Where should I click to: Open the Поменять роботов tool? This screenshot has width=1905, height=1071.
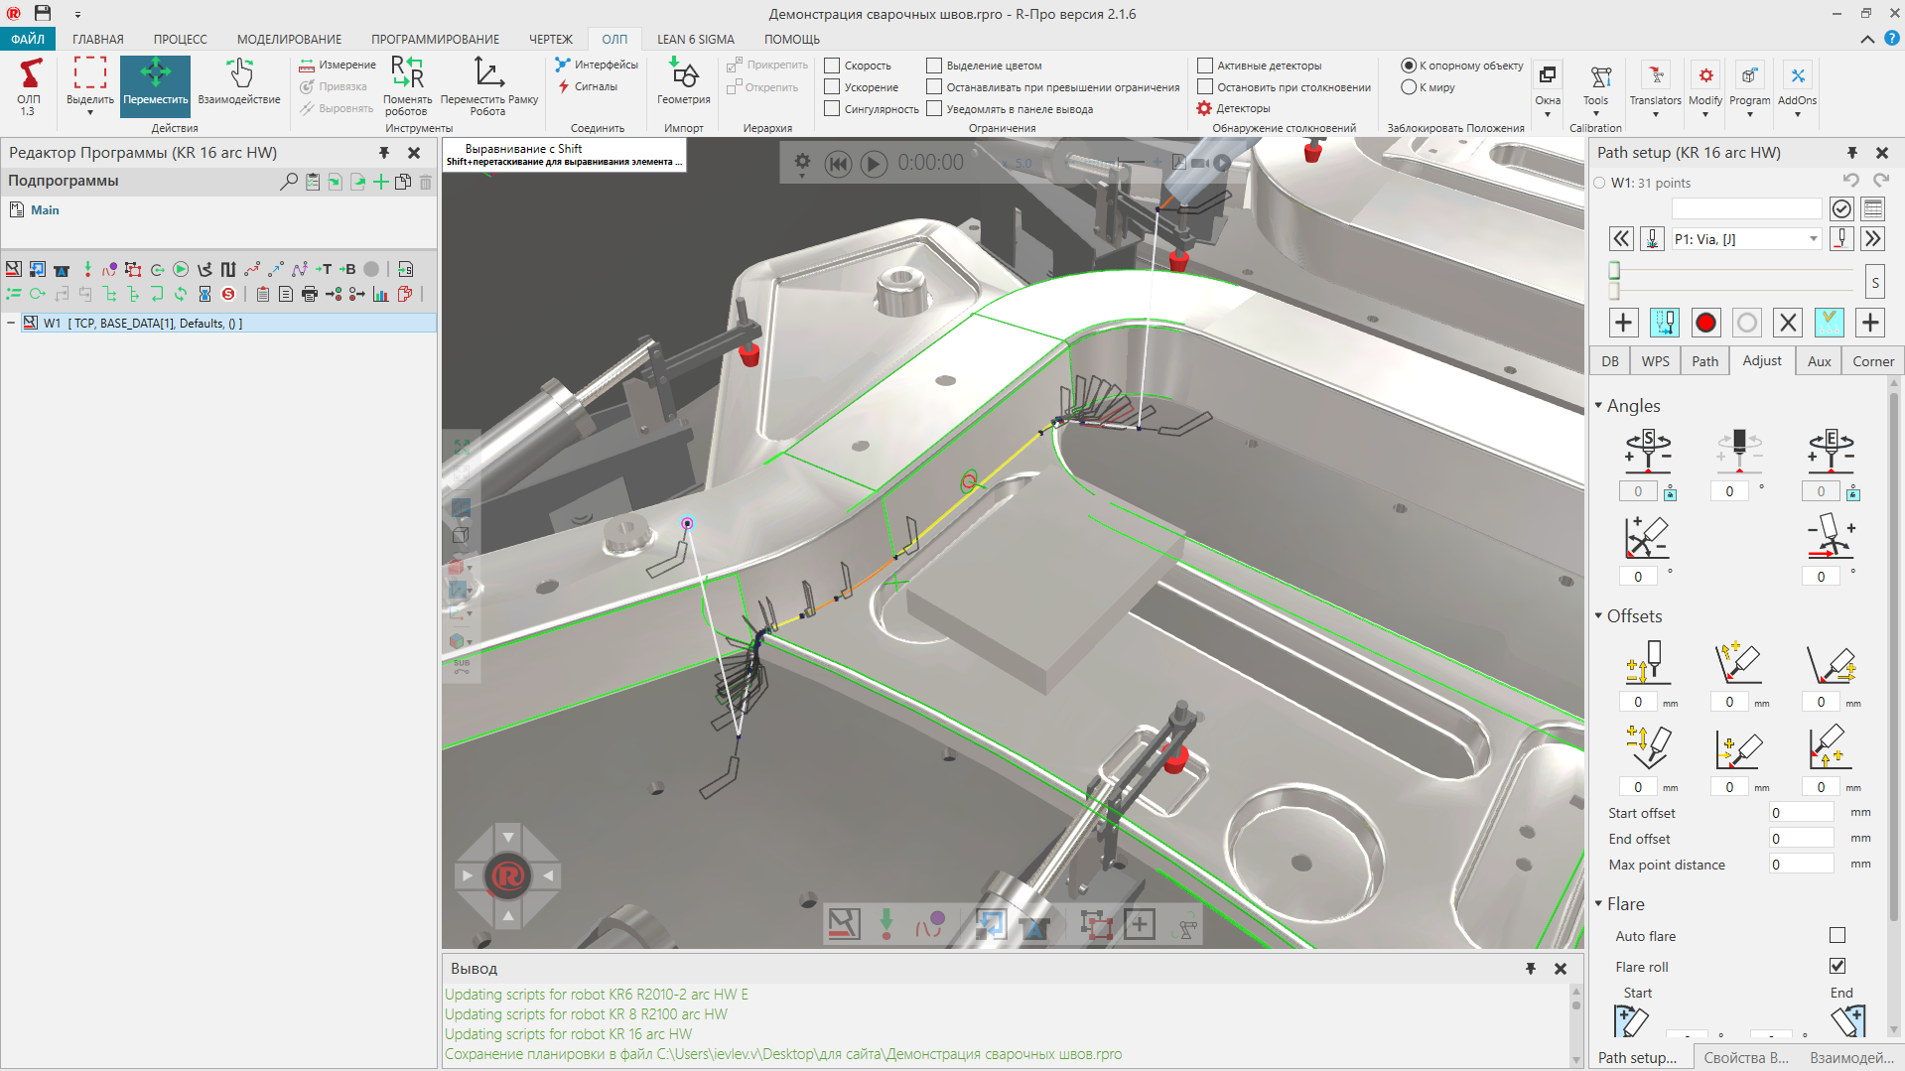tap(407, 83)
